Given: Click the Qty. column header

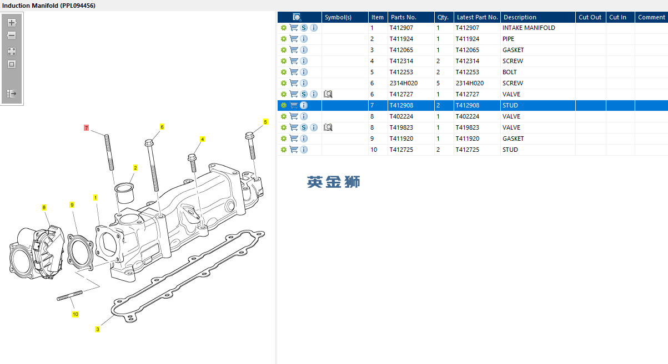Looking at the screenshot, I should (x=443, y=17).
